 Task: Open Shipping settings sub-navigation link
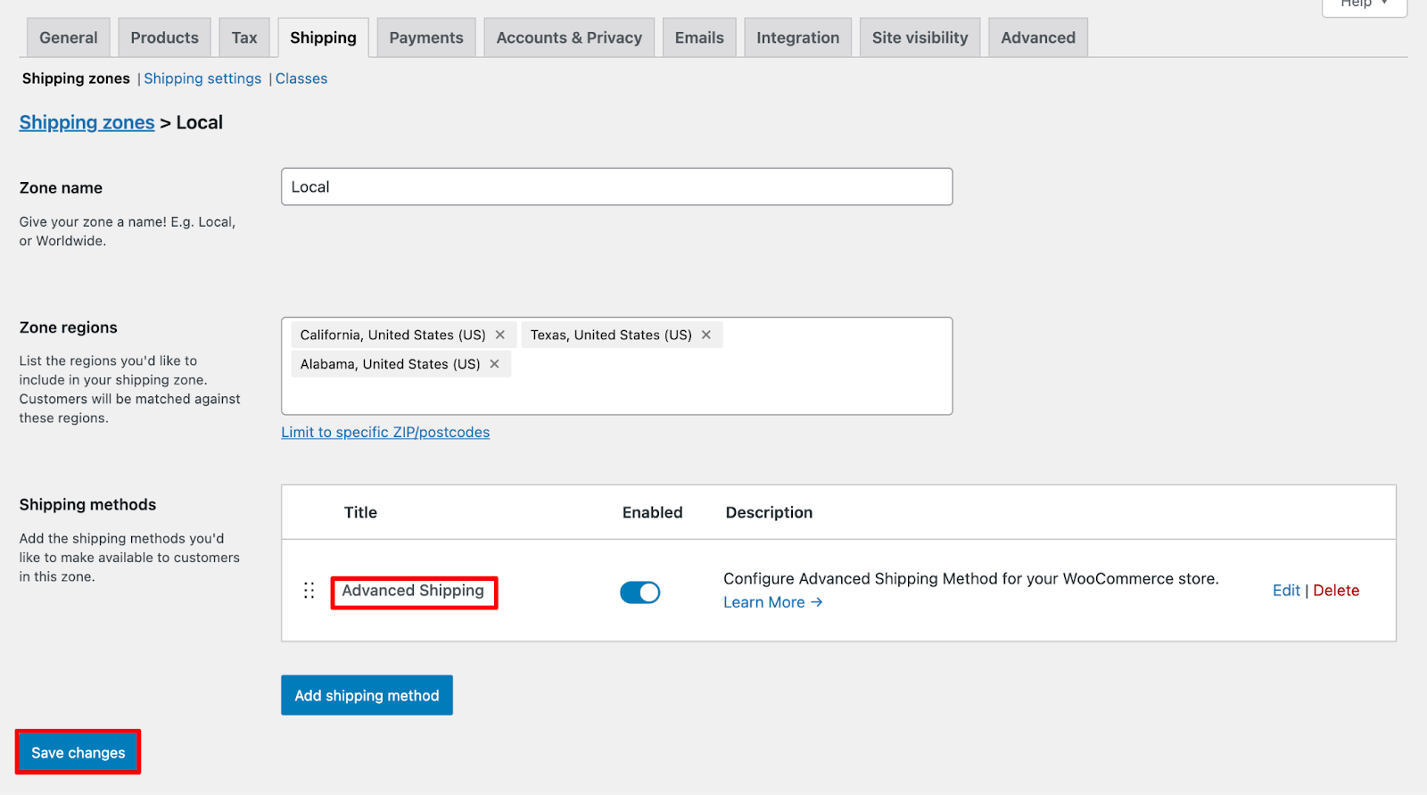click(x=202, y=79)
